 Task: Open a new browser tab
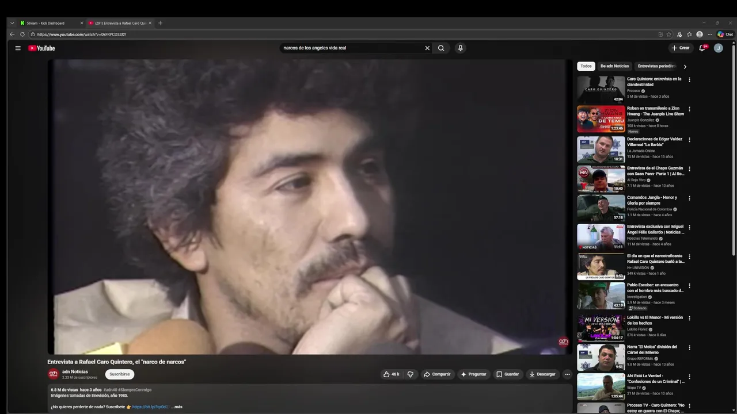coord(160,23)
